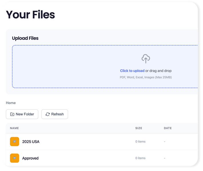Click the orange folder icon for Approved

click(15, 158)
